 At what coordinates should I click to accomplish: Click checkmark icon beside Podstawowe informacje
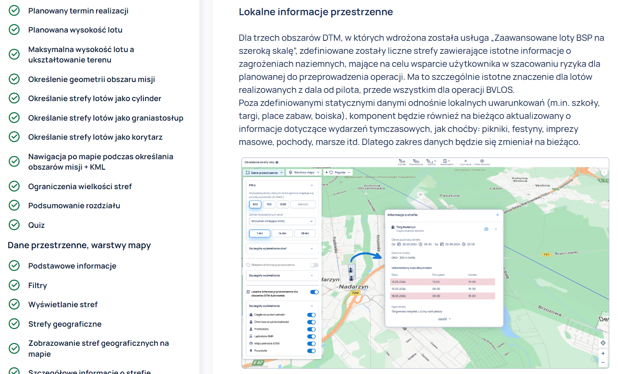tap(14, 266)
